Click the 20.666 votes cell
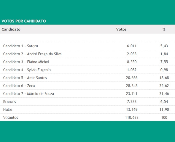 [x=132, y=78]
